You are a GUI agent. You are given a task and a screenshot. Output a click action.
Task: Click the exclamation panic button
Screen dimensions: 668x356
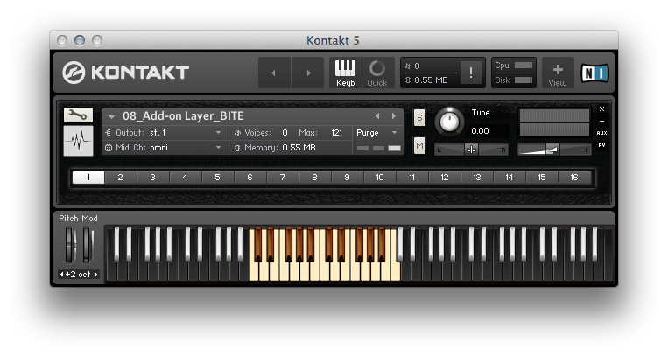click(x=471, y=73)
